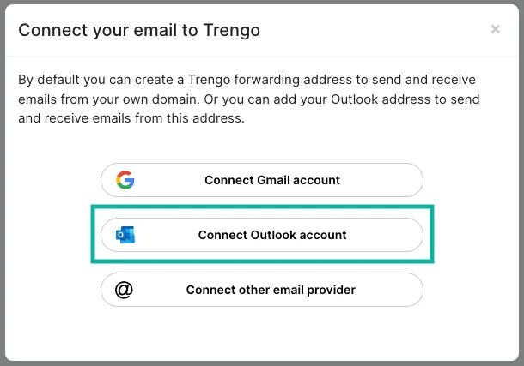Screen dimensions: 524x366
Task: Click the teal highlight border around Outlook option
Action: 262,207
